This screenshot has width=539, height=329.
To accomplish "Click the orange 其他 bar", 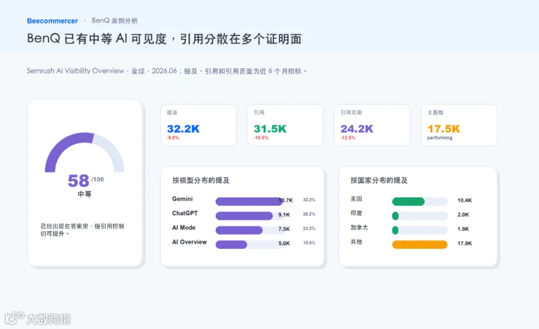I will pyautogui.click(x=420, y=245).
